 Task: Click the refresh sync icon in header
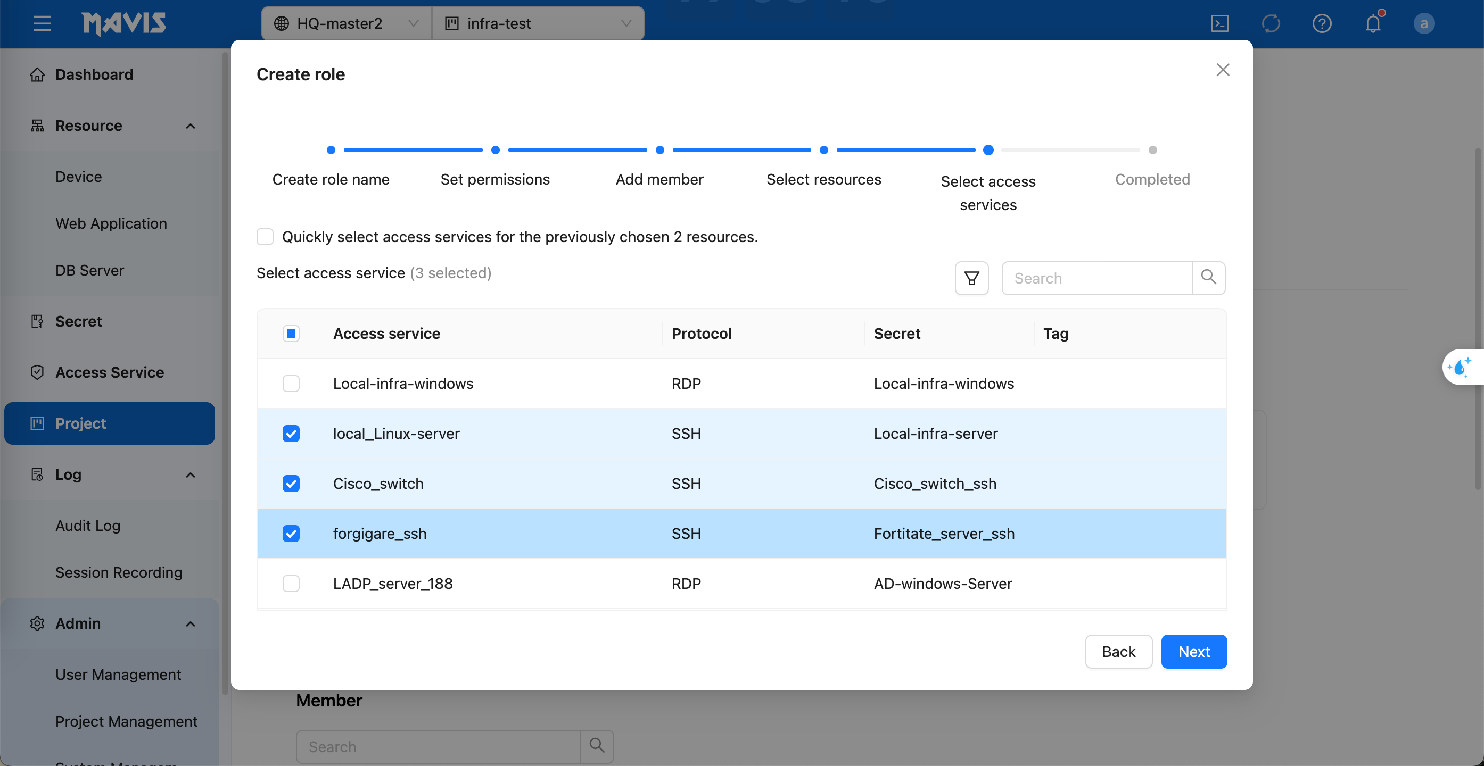[1270, 23]
